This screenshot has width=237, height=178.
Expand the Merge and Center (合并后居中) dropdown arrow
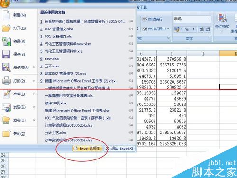point(168,29)
